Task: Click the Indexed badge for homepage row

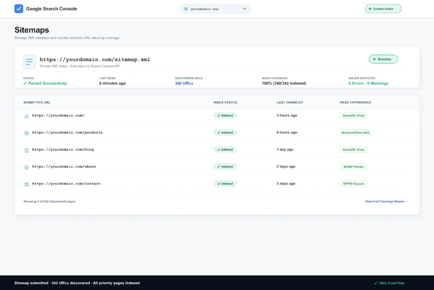Action: pos(225,115)
